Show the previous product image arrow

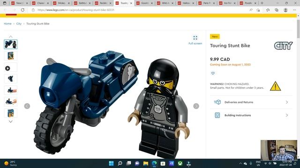27,106
